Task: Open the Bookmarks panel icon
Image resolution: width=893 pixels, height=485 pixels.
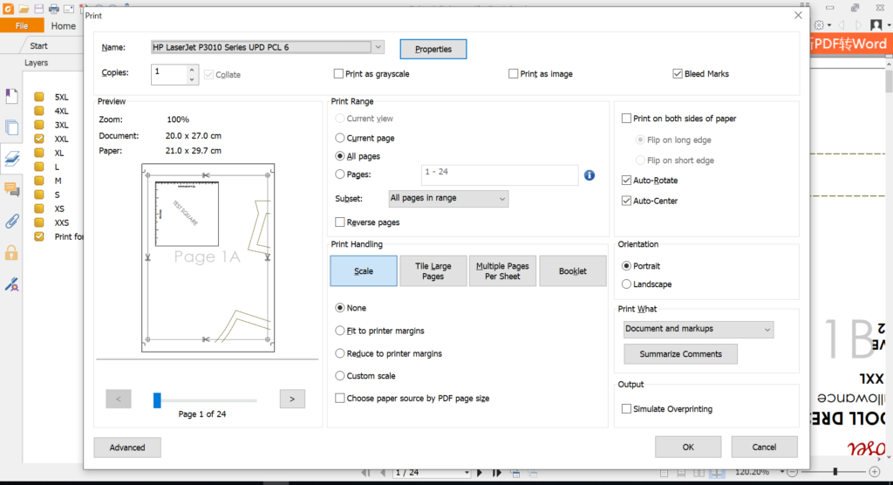Action: 11,95
